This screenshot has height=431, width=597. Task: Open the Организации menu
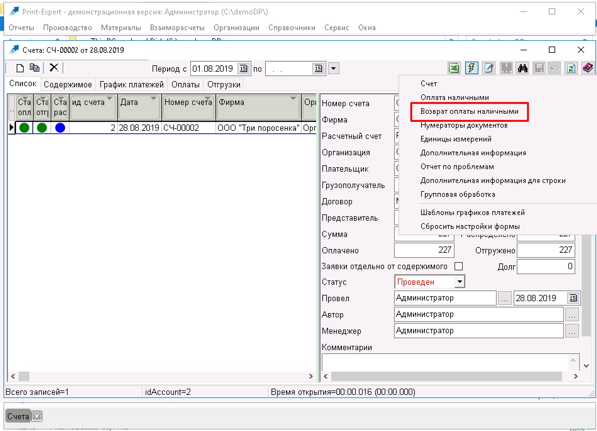coord(236,28)
